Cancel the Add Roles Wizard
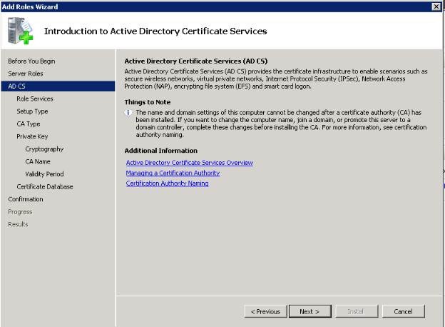445x327 pixels. tap(403, 311)
